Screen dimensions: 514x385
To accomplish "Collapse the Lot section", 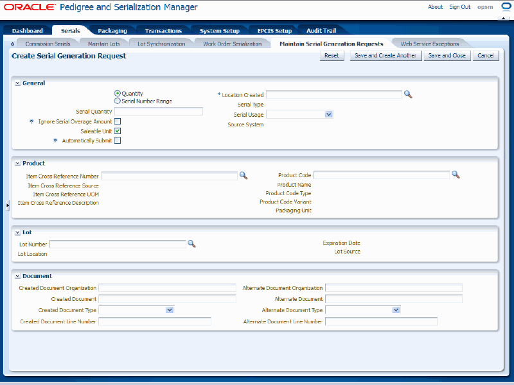I will [x=18, y=232].
